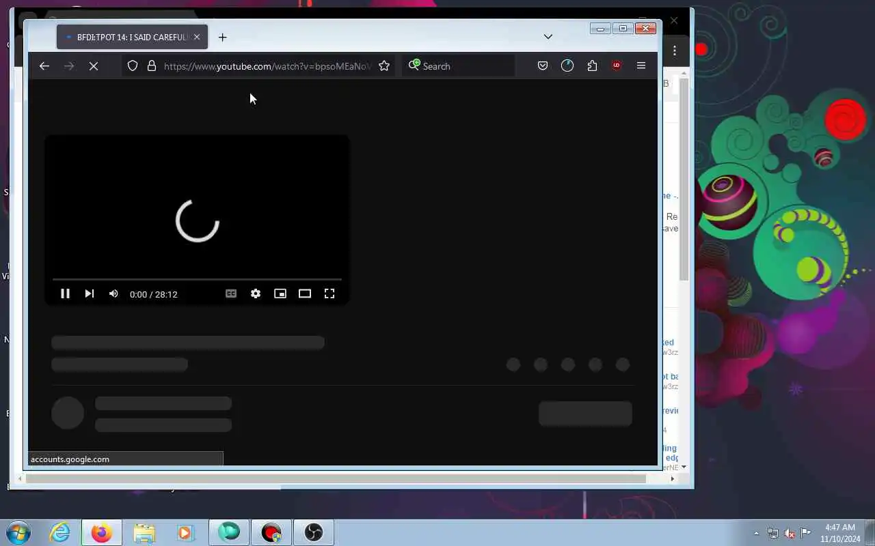This screenshot has height=546, width=875.
Task: Click the network tray icon
Action: coord(773,533)
